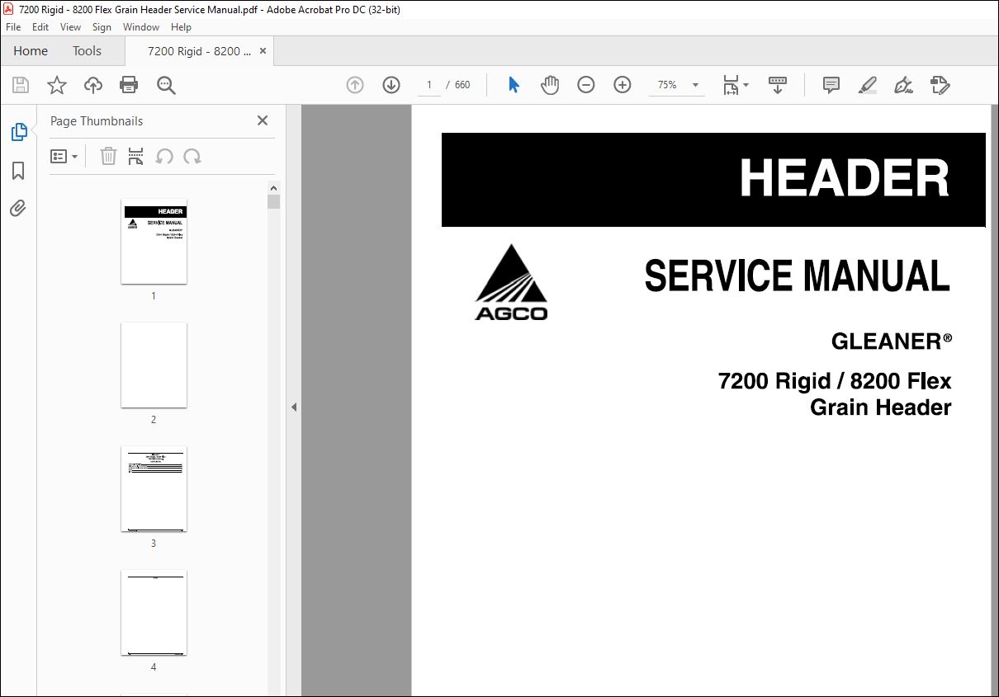Open the find text magnifier icon

point(167,85)
